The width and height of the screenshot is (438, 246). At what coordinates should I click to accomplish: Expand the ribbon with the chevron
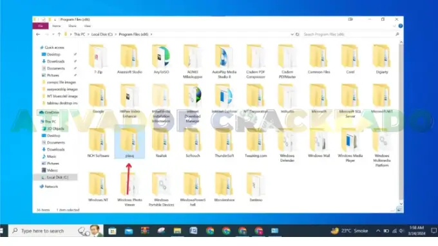(x=394, y=26)
